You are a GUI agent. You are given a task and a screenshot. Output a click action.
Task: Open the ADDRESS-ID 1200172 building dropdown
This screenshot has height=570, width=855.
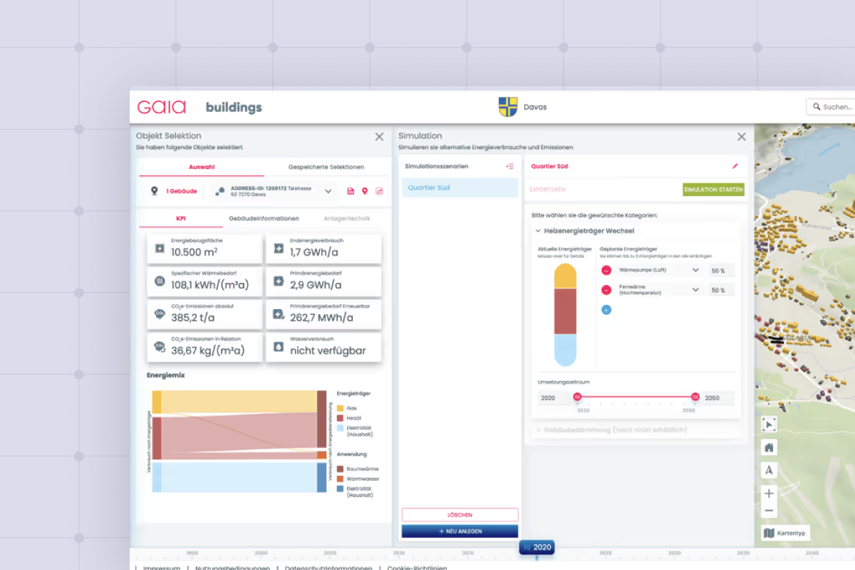328,191
